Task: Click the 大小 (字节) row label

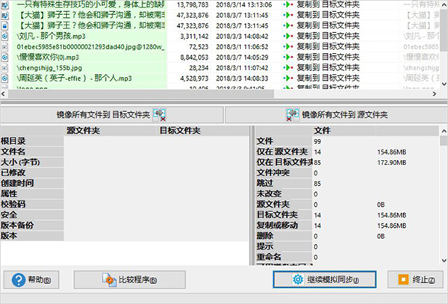Action: point(20,162)
